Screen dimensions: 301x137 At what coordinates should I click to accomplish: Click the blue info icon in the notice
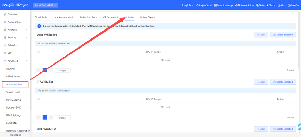[39, 26]
